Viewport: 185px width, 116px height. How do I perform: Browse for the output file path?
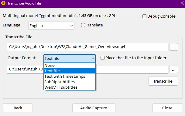pos(174,70)
